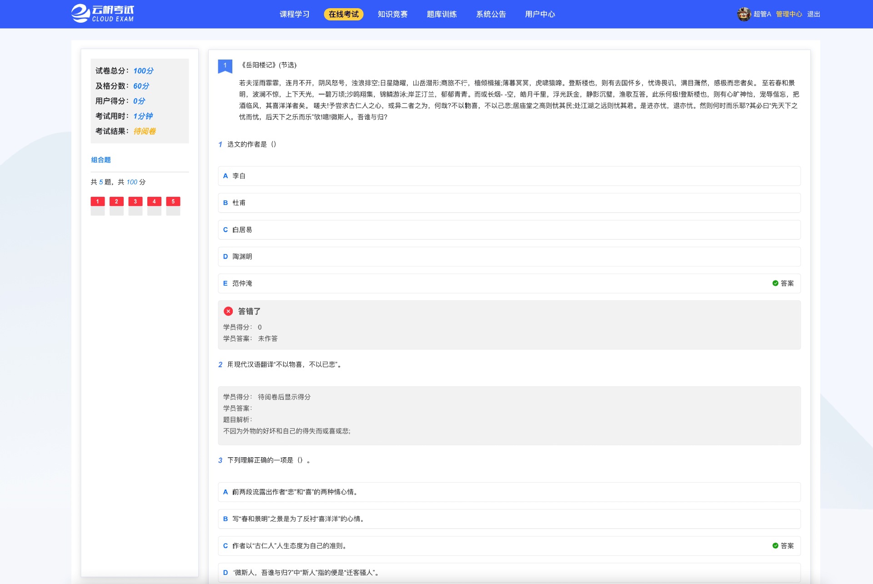Click green answer checkmark beside 范仲淹
873x584 pixels.
click(x=775, y=283)
